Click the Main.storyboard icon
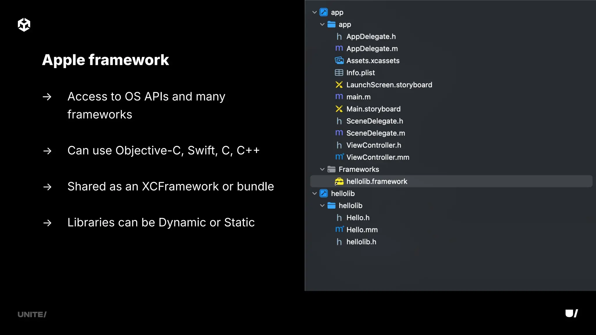The image size is (596, 335). point(339,109)
